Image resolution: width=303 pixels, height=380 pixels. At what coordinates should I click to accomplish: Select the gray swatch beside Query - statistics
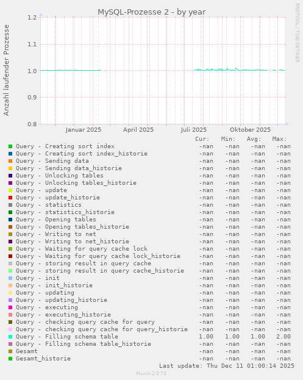[x=10, y=205]
